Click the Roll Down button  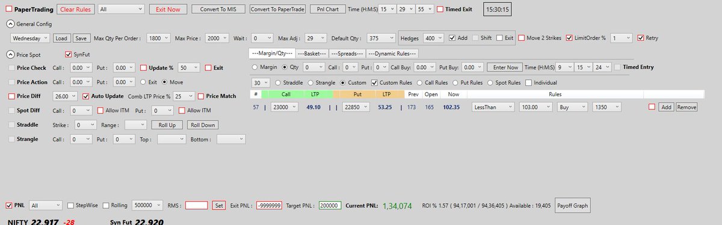click(x=203, y=125)
